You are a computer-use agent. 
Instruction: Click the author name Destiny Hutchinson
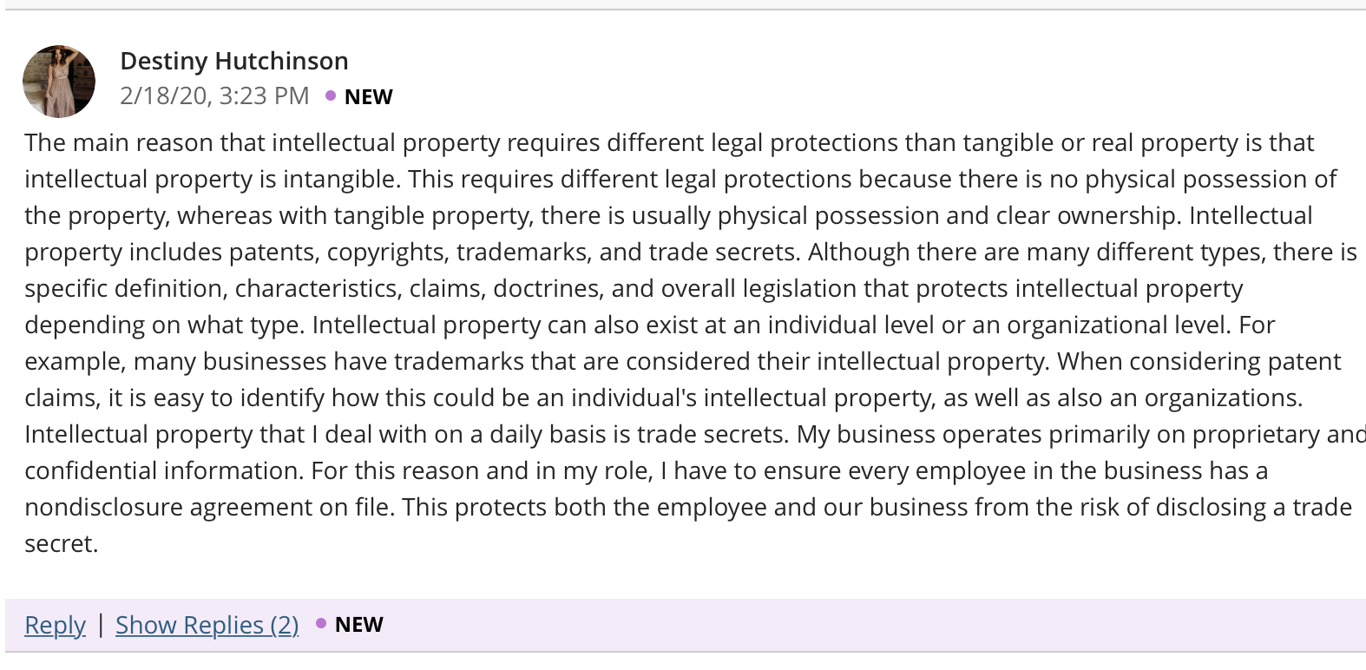[234, 61]
